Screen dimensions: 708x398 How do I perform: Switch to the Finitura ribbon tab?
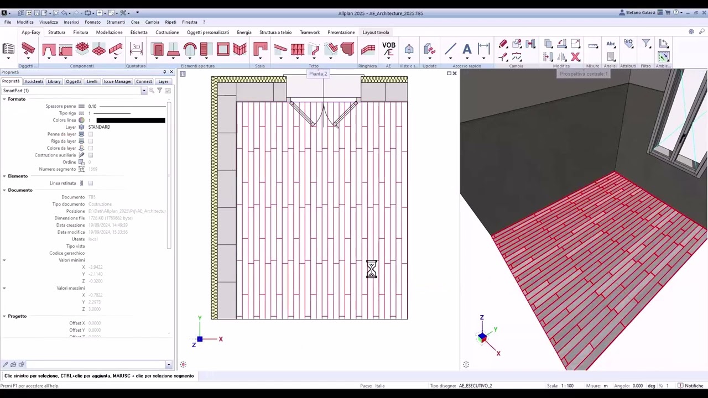(81, 32)
